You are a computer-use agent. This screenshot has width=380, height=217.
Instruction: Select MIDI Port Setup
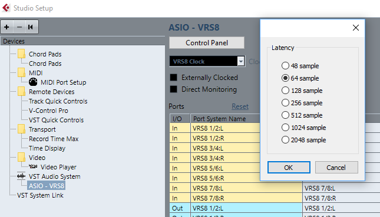click(63, 82)
